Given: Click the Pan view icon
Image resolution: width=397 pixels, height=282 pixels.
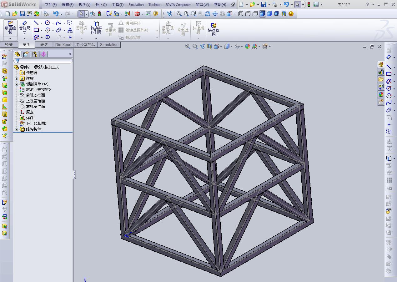Looking at the screenshot, I should [x=215, y=14].
